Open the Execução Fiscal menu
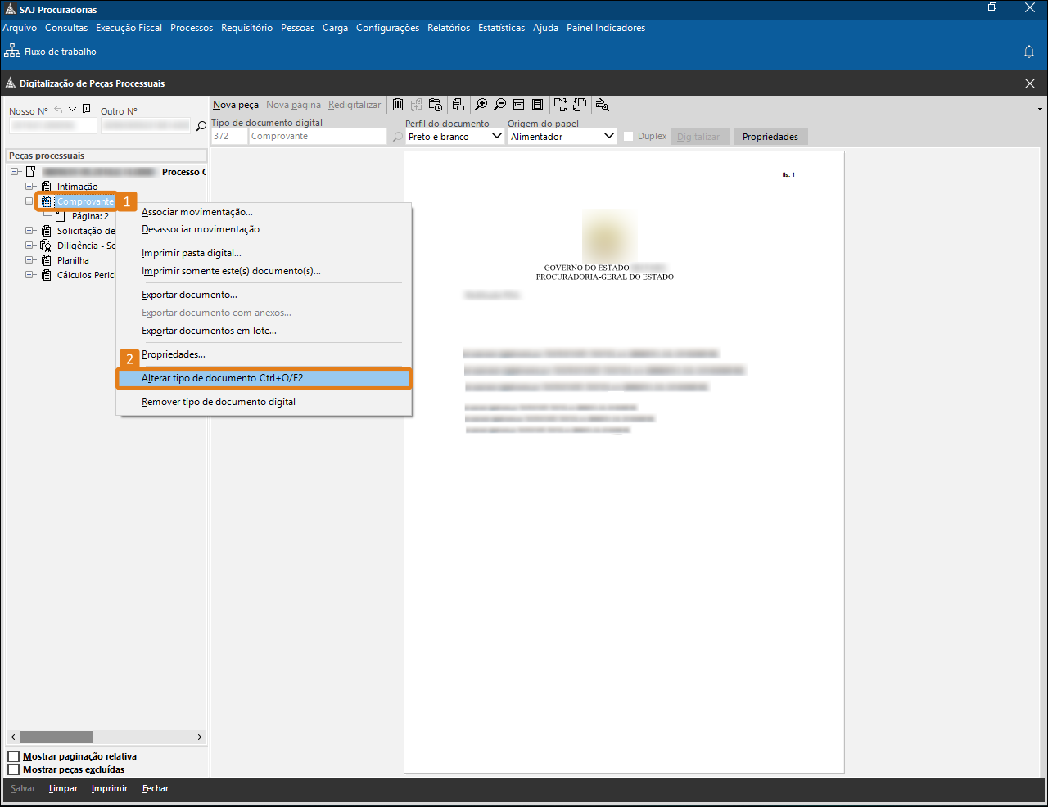This screenshot has width=1048, height=807. tap(129, 28)
